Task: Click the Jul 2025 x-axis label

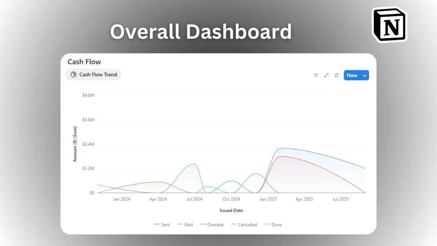Action: click(x=340, y=199)
